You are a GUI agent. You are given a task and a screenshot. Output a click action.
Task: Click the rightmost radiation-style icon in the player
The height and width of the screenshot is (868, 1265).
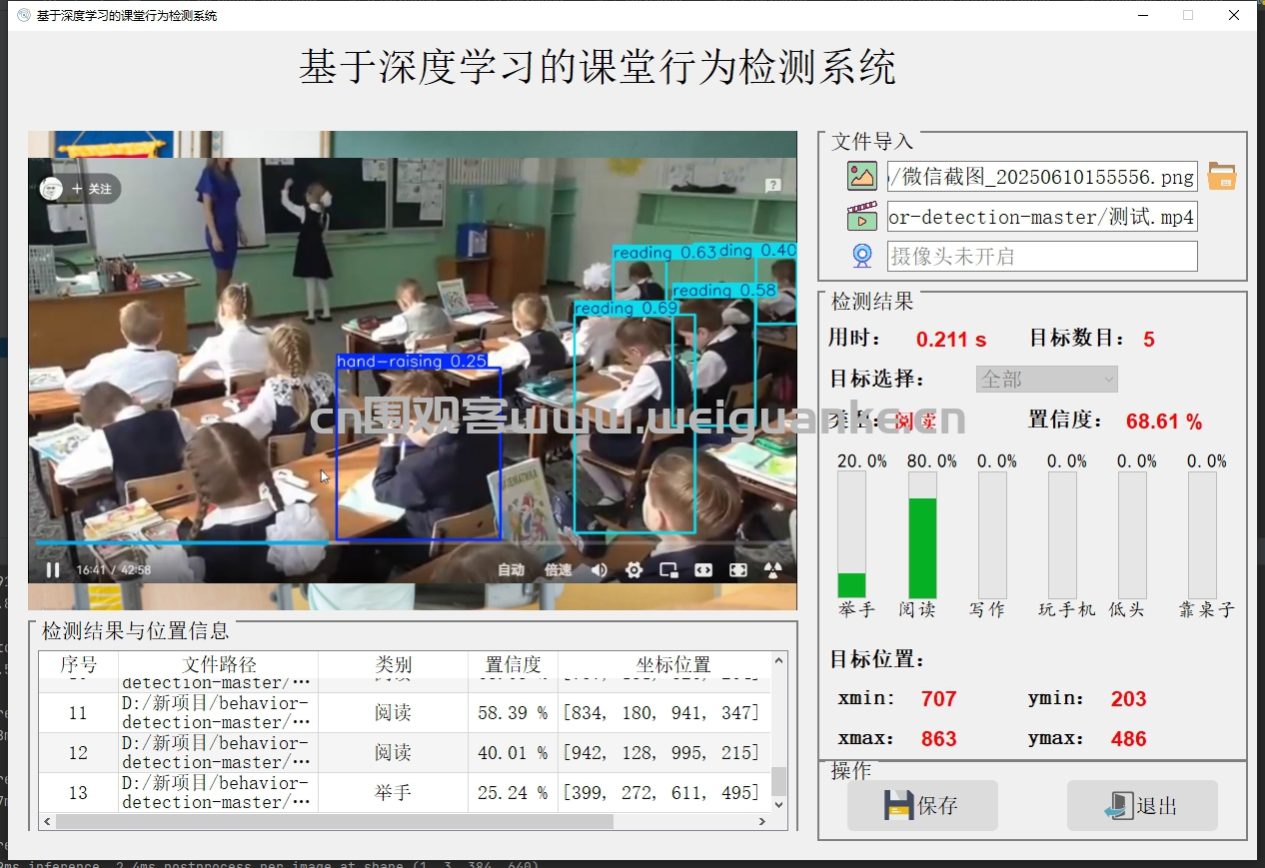tap(771, 570)
